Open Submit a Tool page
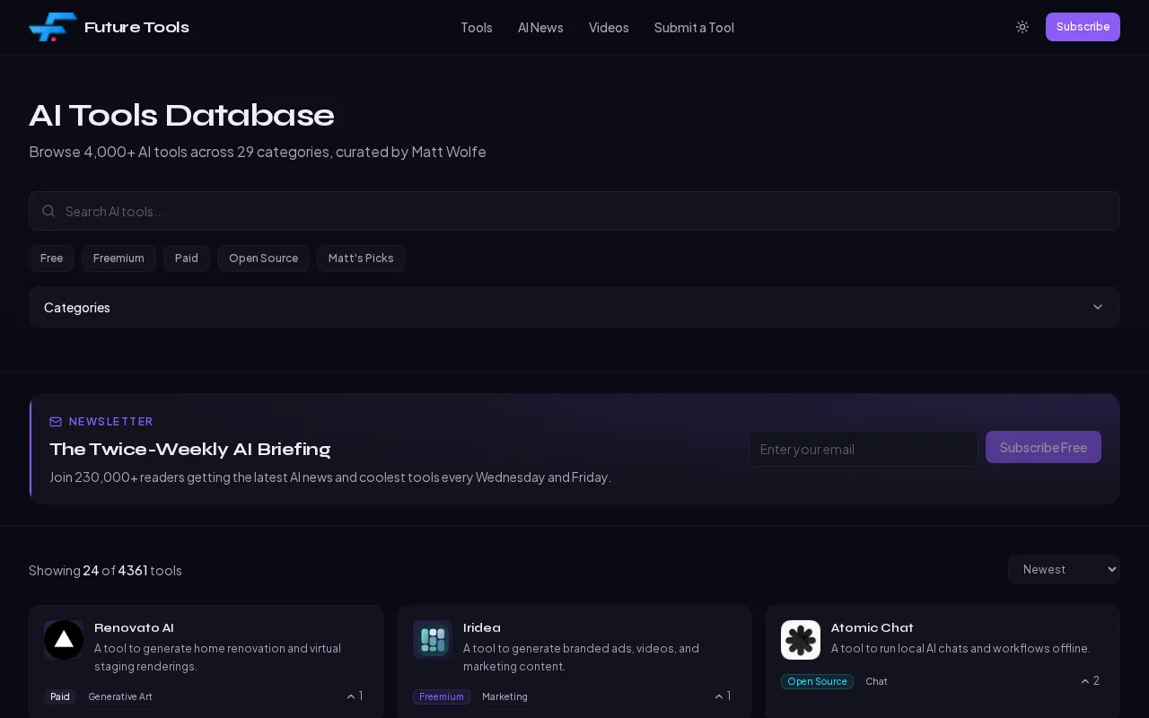The image size is (1149, 718). [694, 28]
